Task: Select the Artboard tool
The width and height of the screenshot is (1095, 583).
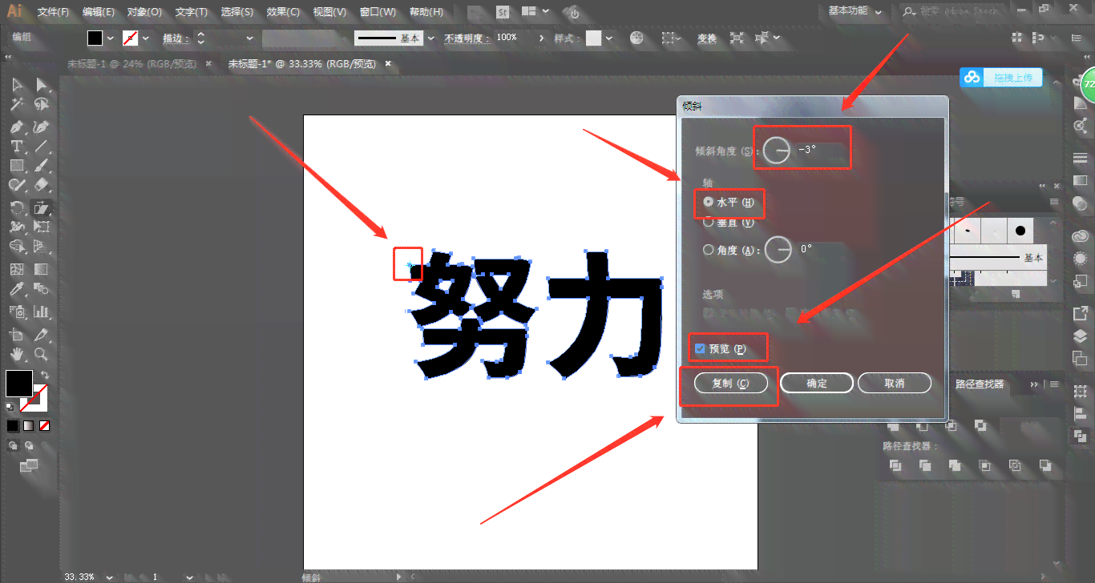Action: pyautogui.click(x=17, y=335)
